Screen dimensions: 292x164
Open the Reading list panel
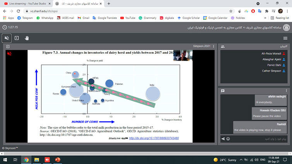click(277, 18)
